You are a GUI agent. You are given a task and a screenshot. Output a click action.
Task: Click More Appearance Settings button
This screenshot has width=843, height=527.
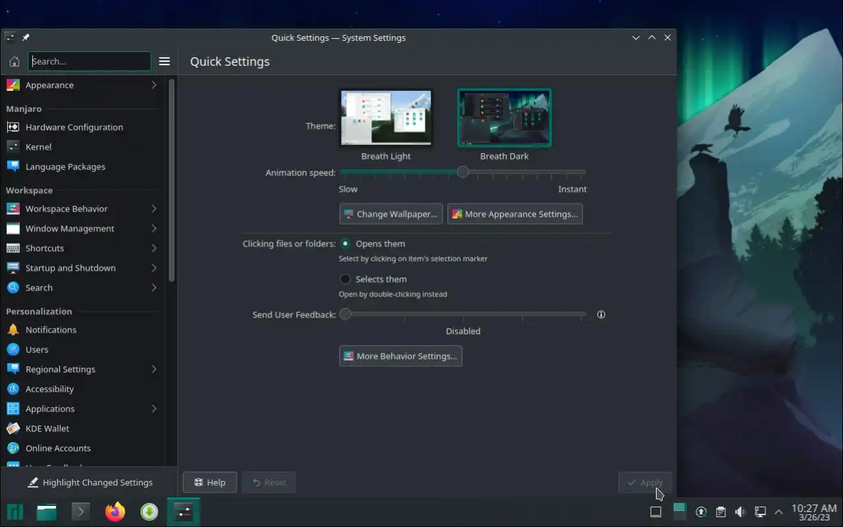point(515,214)
